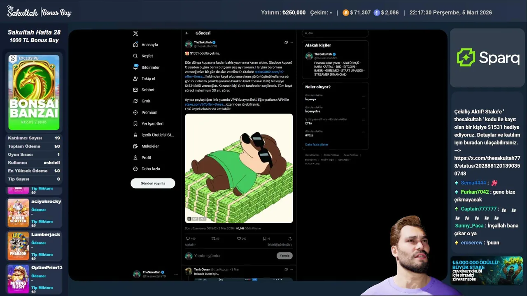
Task: Open options for İspanyolca trend
Action: point(364,108)
